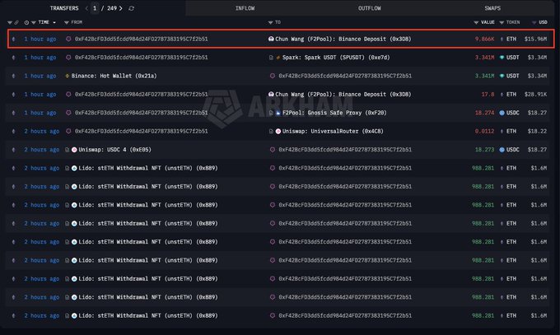Click the 17.8 ETH value
This screenshot has width=560, height=335.
488,95
